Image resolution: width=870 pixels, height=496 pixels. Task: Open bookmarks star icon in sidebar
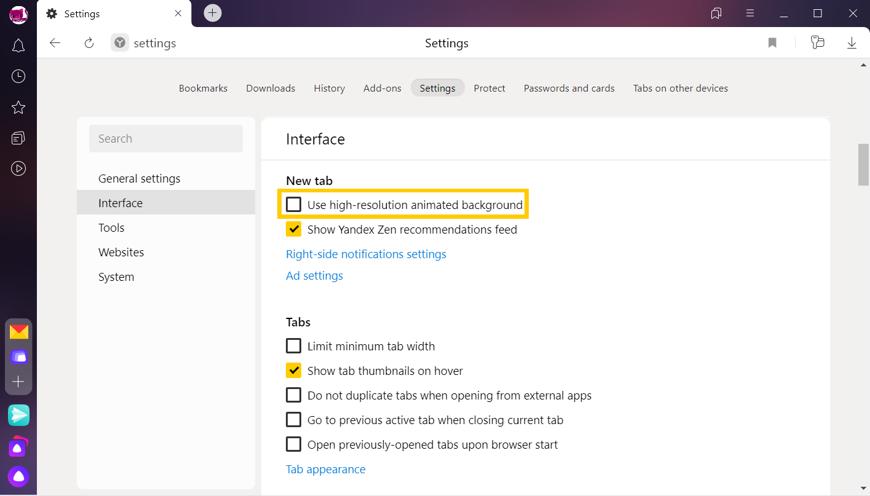[x=18, y=108]
